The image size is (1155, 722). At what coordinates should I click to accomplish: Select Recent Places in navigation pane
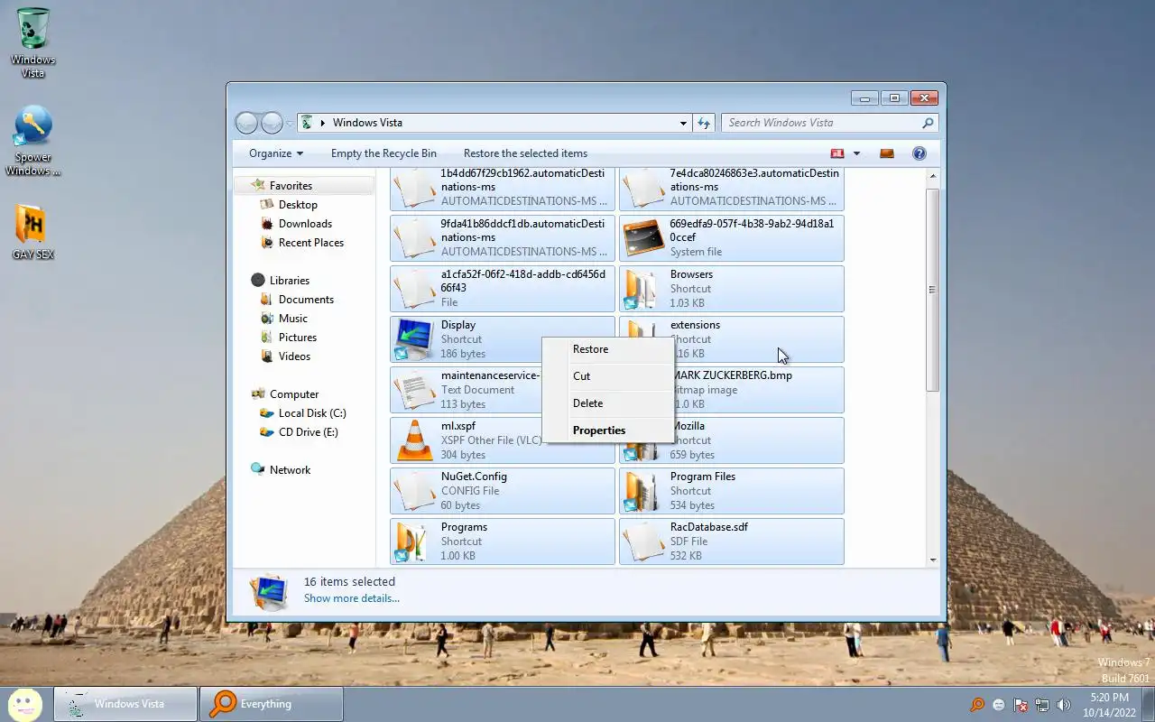point(310,243)
